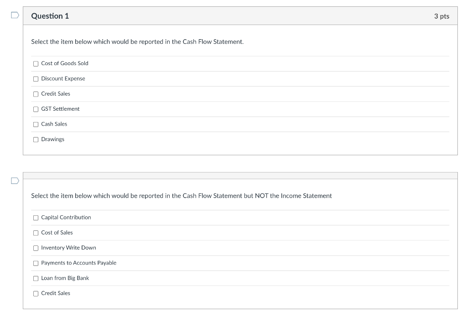Select Credit Sales in the second question
Screen dimensions: 467x316
36,293
